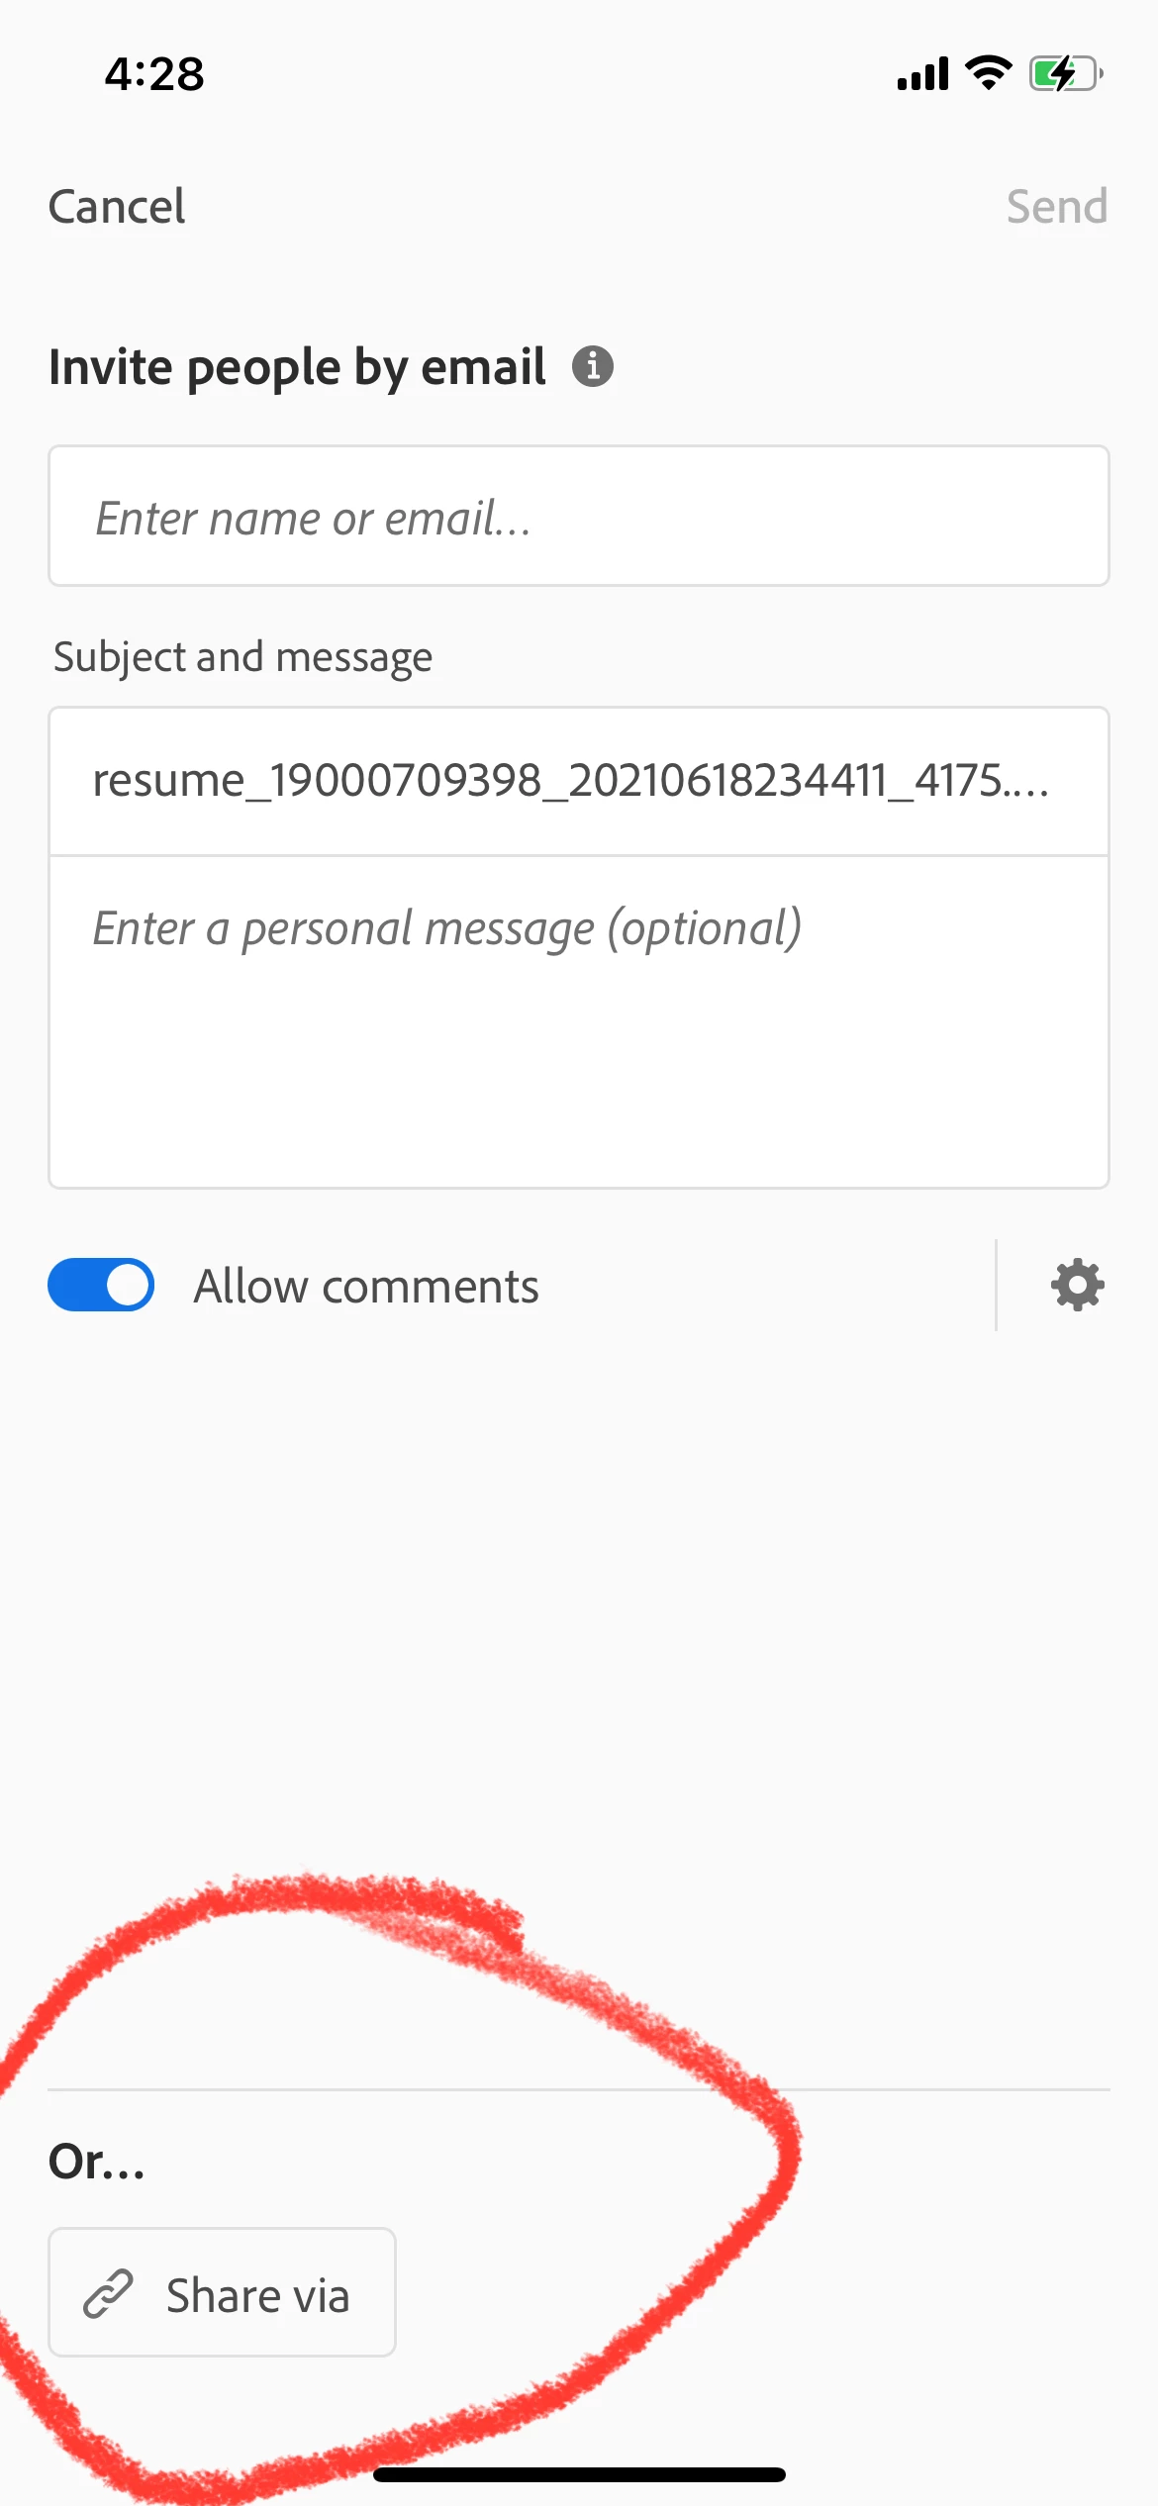
Task: Tap the Invite people by email heading
Action: [x=297, y=368]
